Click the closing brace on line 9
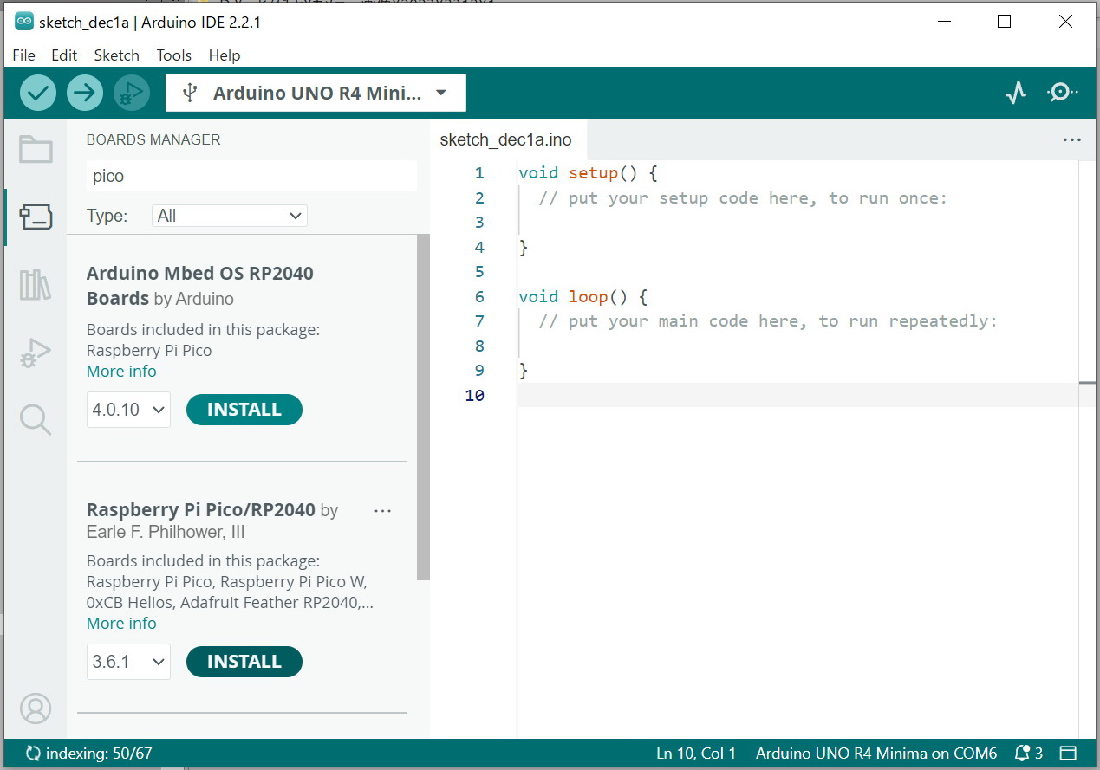This screenshot has width=1100, height=770. tap(523, 371)
